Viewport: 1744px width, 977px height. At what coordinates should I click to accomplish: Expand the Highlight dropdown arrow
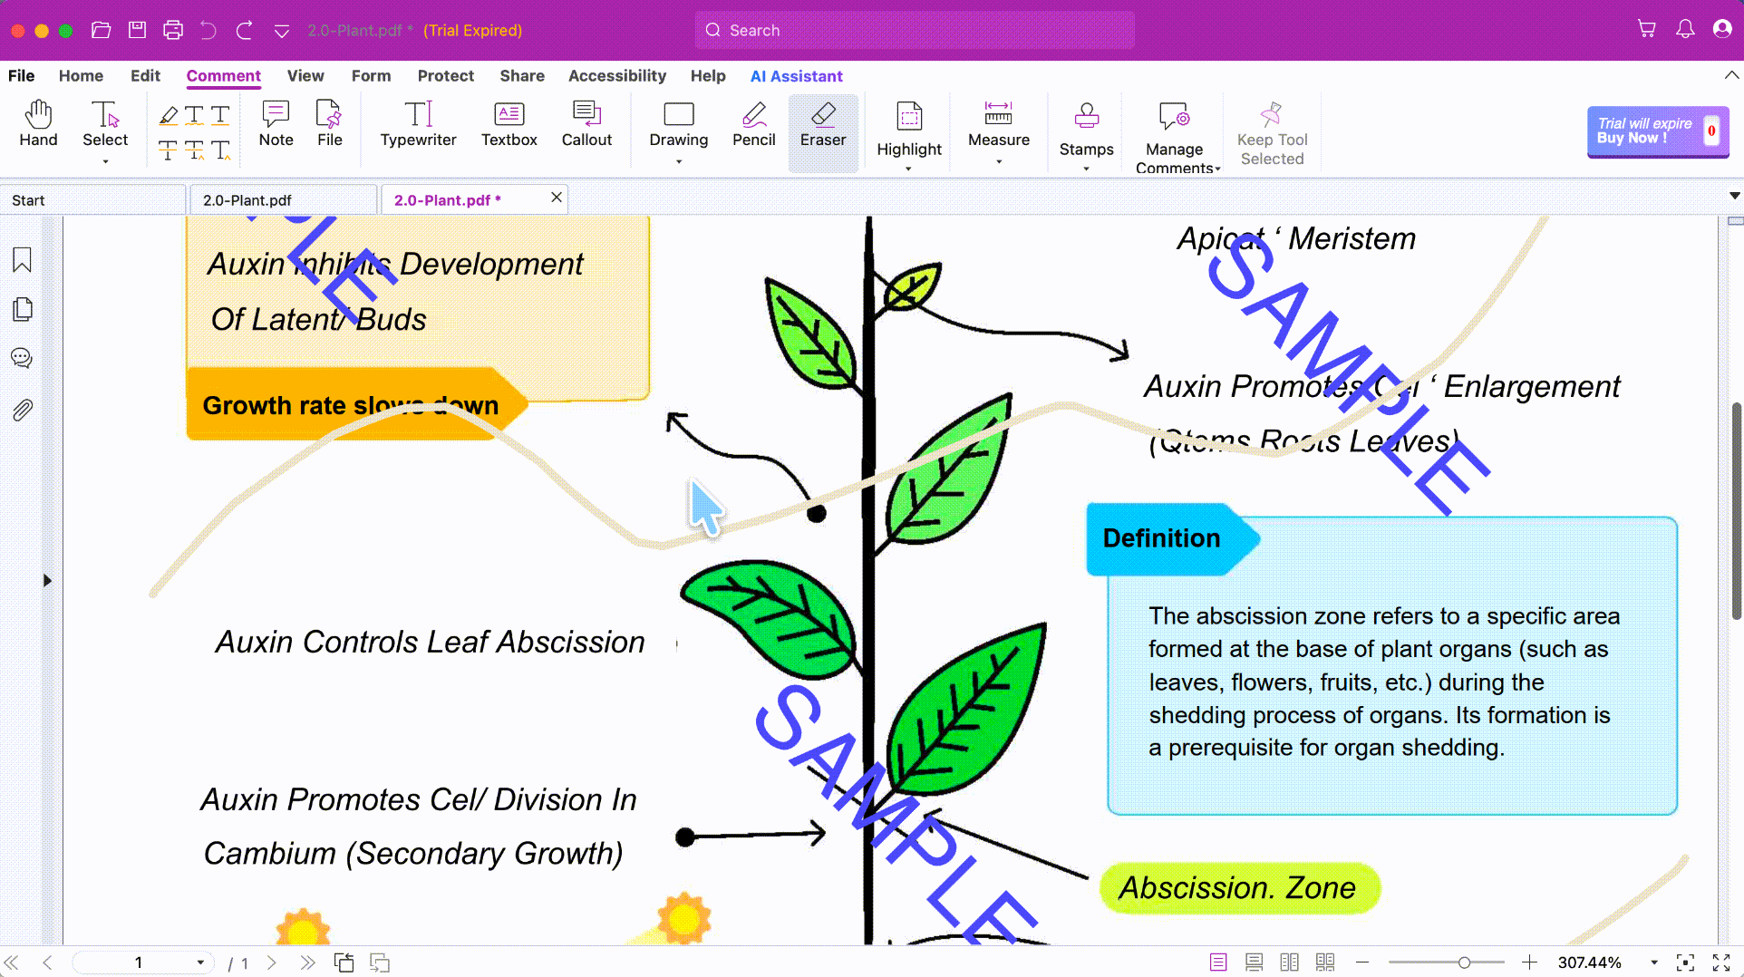click(x=908, y=169)
